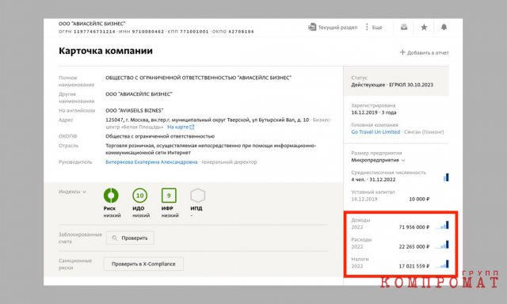Click ОКПО number 42708184
Viewport: 507px width, 304px height.
pyautogui.click(x=241, y=32)
